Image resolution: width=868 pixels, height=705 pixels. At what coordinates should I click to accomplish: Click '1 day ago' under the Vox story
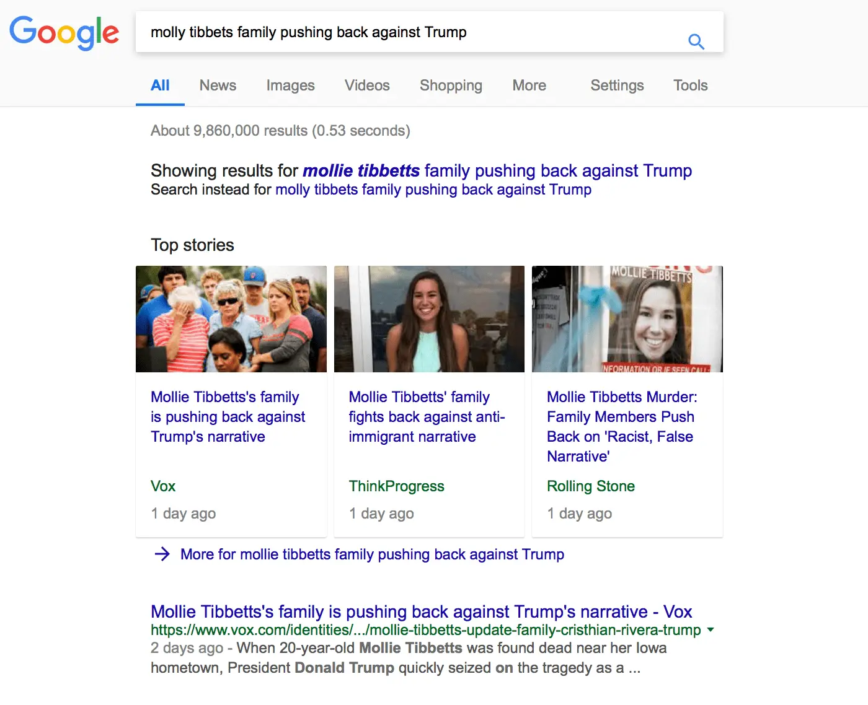[x=184, y=514]
